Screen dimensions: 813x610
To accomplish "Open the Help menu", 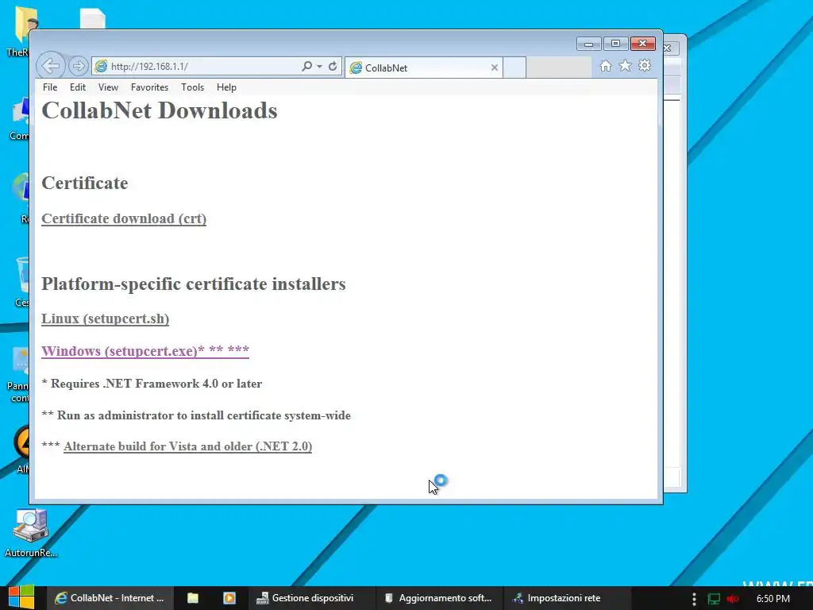I will 226,87.
